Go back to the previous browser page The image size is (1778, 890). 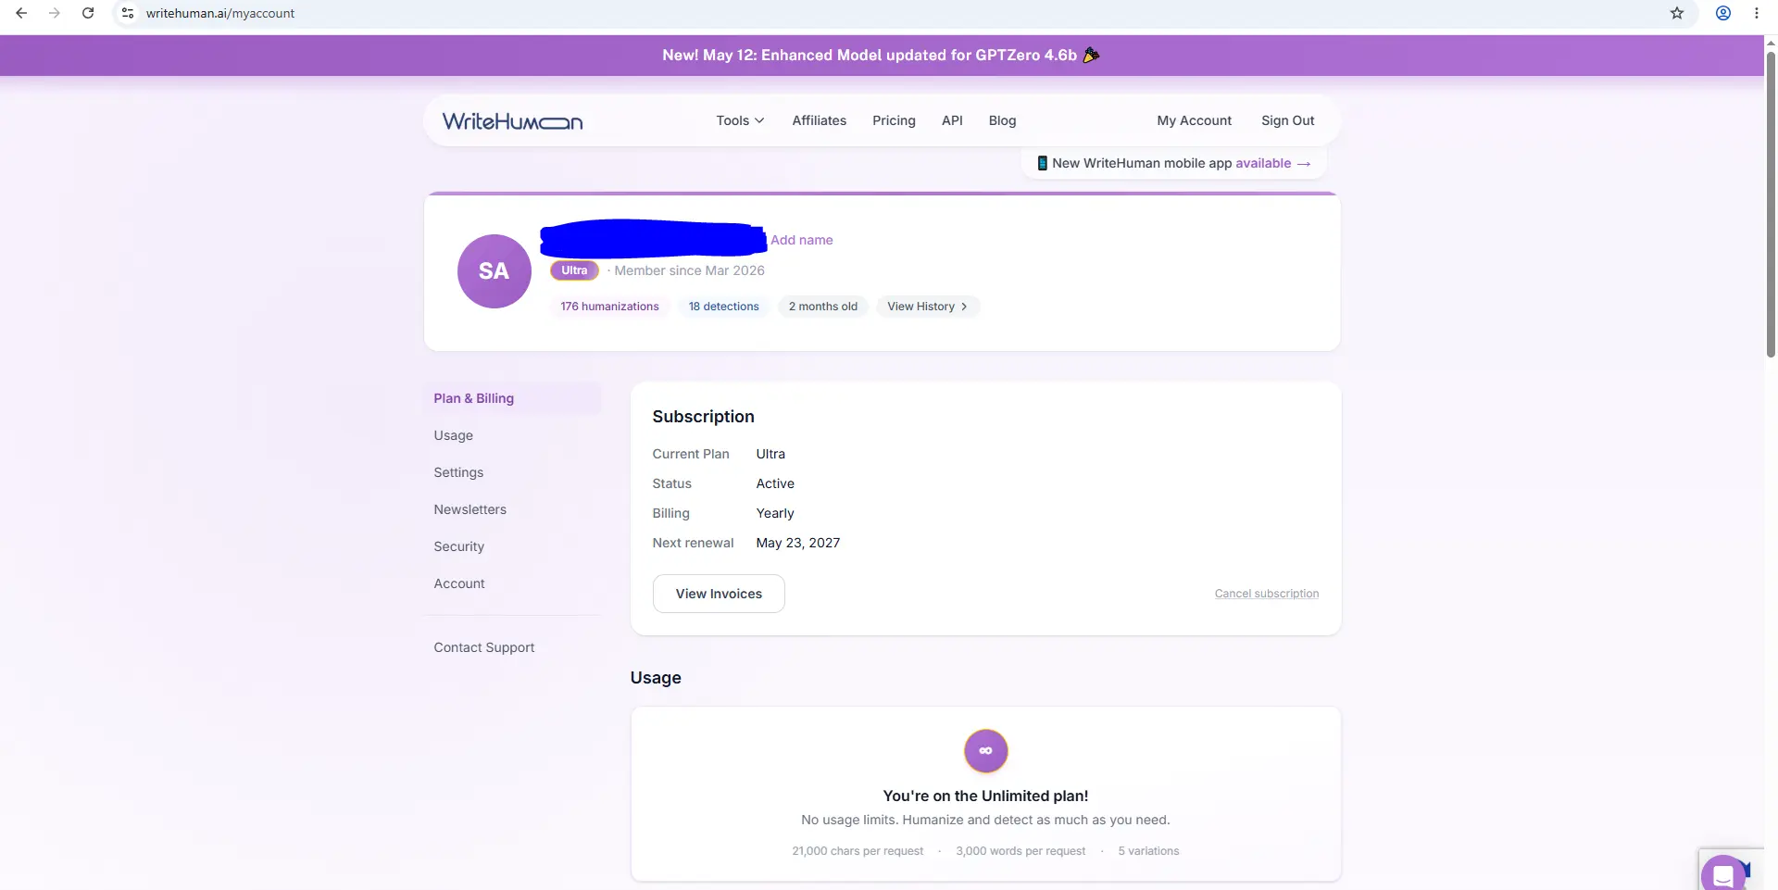click(x=21, y=13)
